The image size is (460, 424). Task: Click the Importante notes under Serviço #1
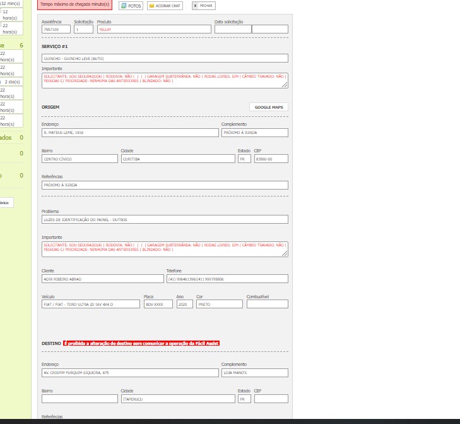tap(165, 80)
